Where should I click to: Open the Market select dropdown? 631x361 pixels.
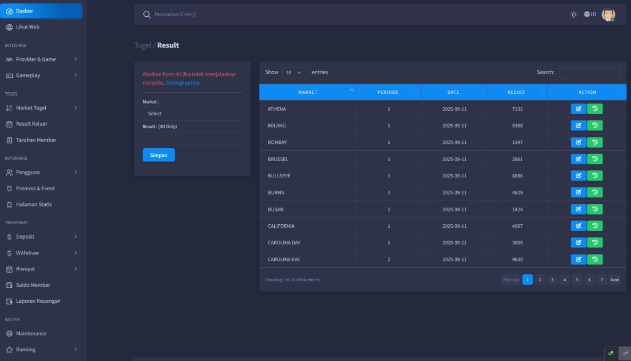click(x=192, y=114)
